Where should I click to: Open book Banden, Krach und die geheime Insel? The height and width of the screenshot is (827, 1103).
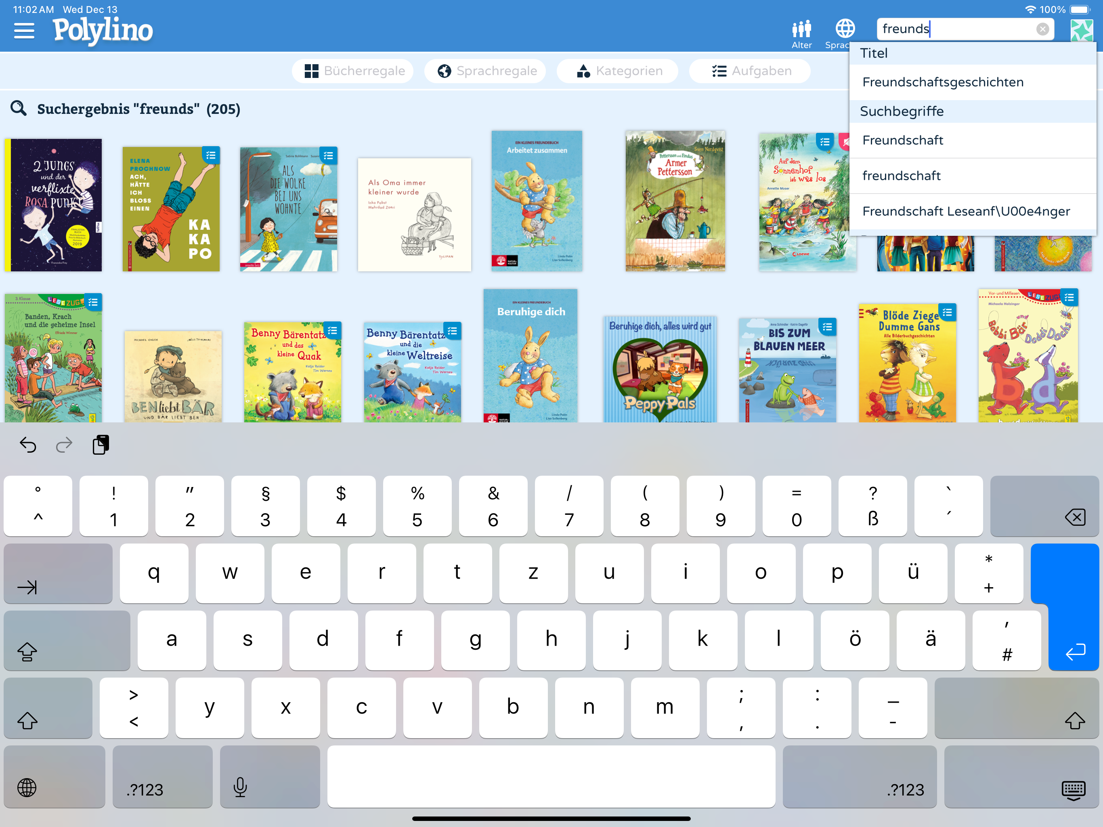(53, 358)
